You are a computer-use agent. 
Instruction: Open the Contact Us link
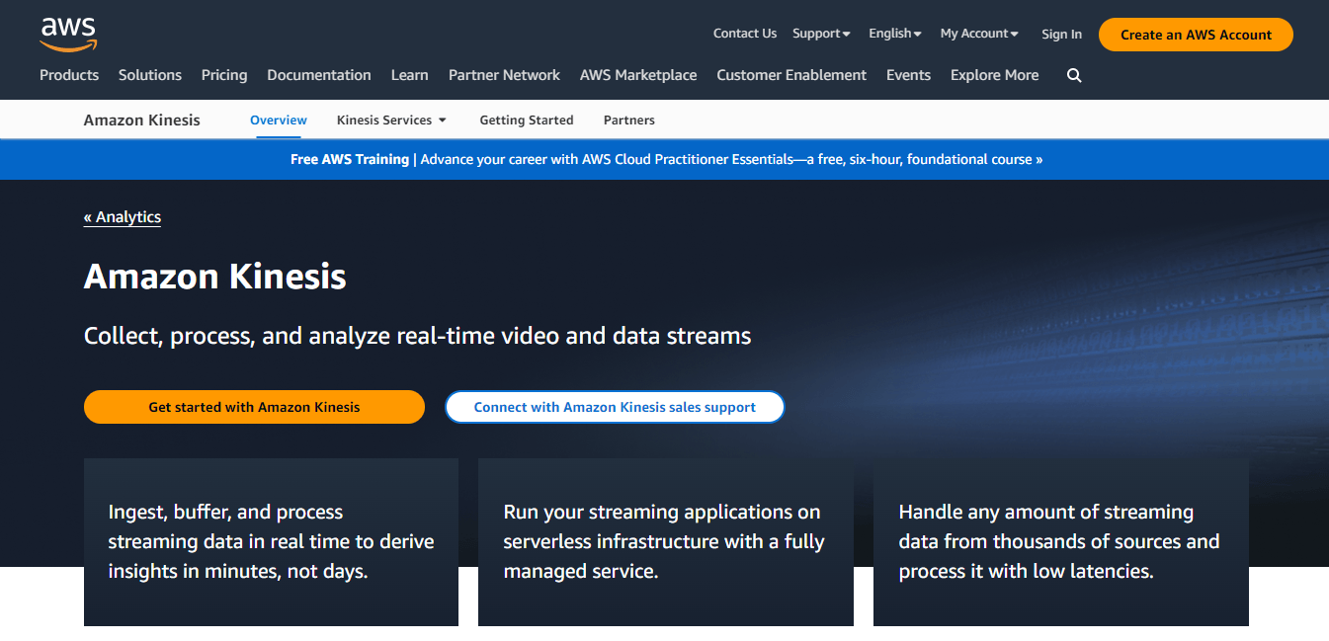click(x=744, y=33)
